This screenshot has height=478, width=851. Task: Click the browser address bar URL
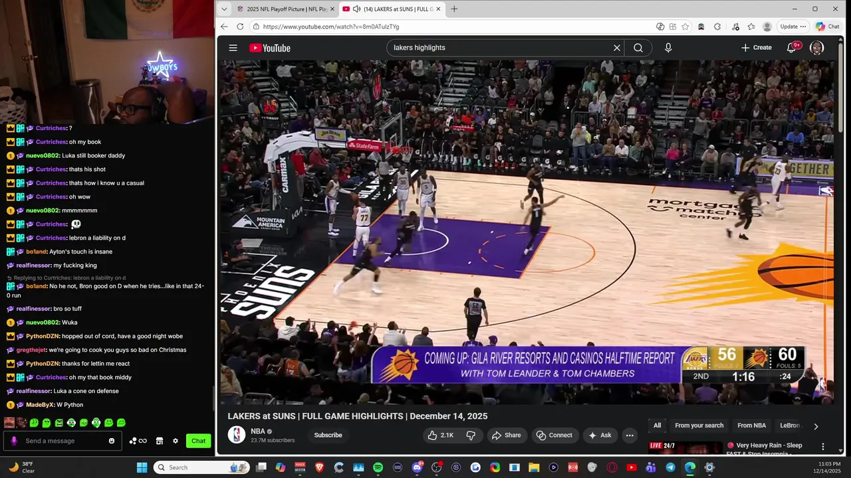pos(331,27)
